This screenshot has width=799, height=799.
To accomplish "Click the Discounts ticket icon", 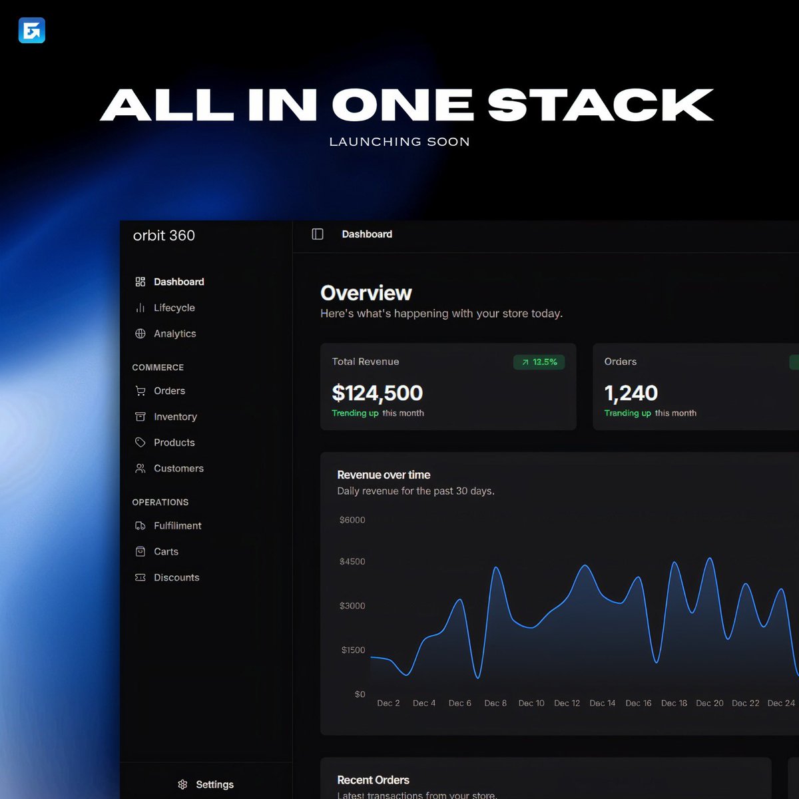I will coord(140,577).
